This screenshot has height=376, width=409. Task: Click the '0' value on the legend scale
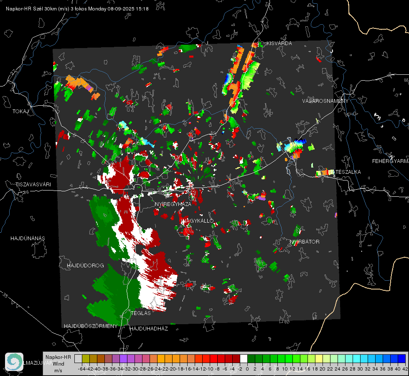pos(247,369)
